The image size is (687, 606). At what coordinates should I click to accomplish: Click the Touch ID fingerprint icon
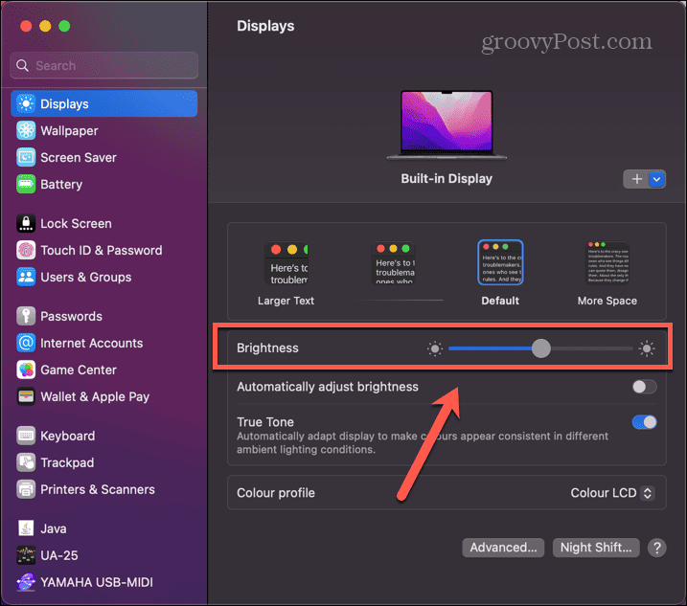[x=26, y=250]
